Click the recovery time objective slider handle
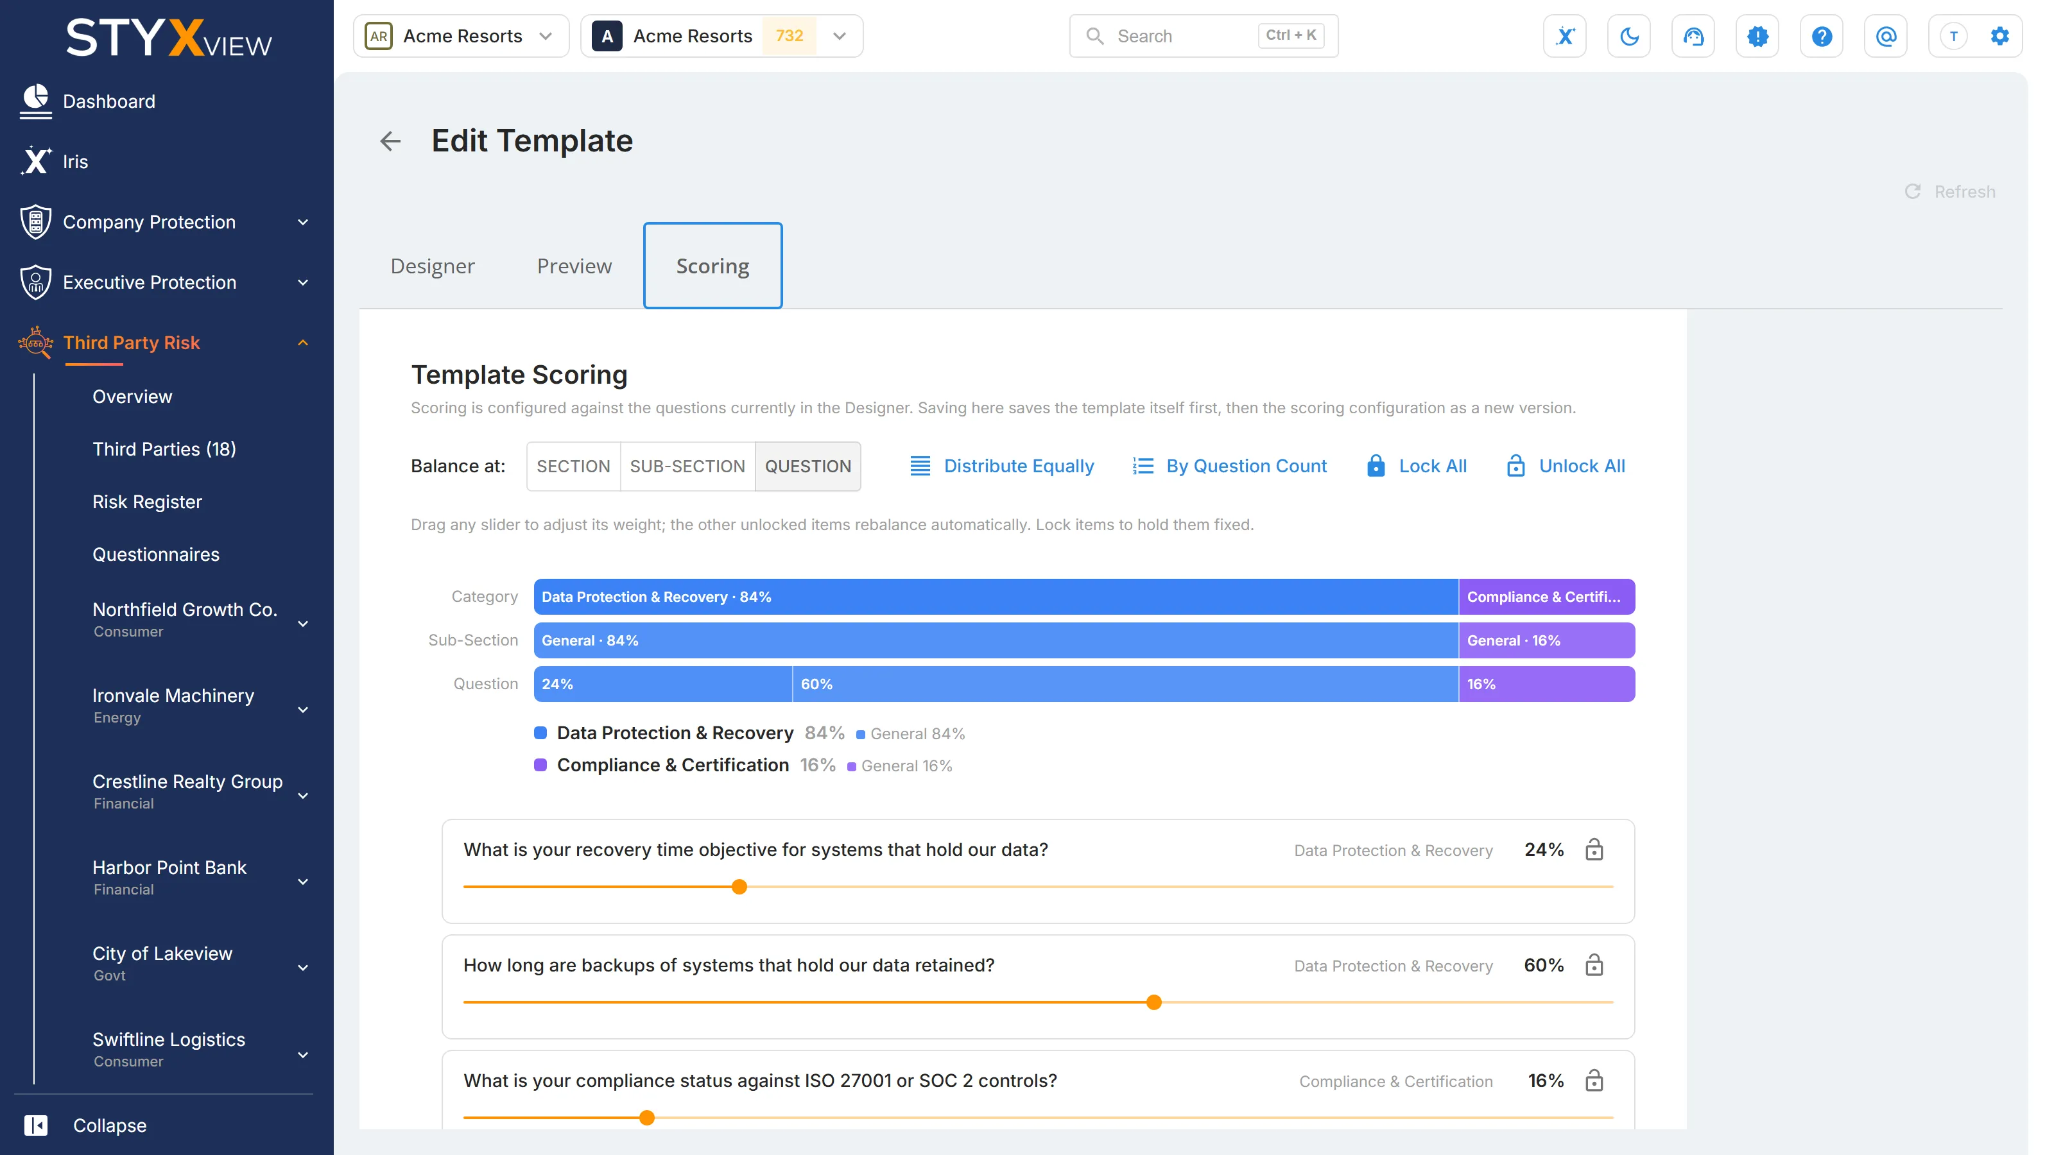 739,886
